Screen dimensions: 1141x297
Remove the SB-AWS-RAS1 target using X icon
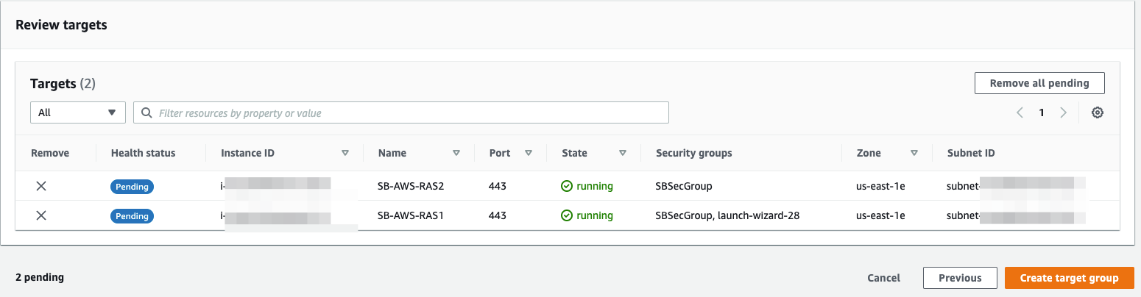click(41, 215)
